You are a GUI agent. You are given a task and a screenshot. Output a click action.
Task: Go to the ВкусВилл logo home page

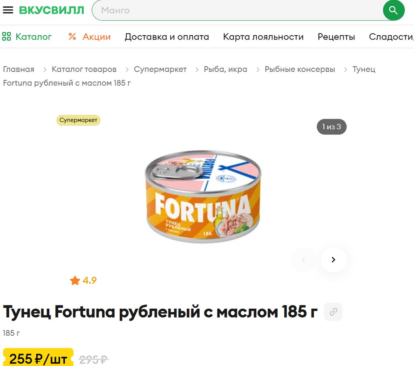[x=51, y=10]
